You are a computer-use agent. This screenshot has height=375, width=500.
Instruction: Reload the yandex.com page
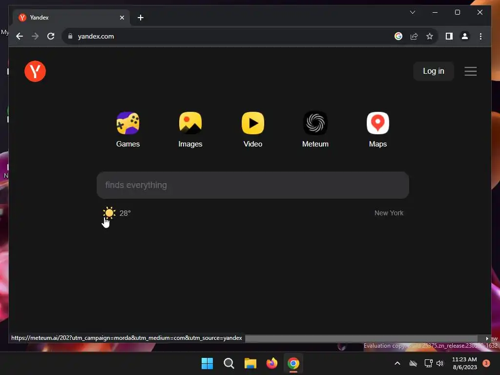coord(51,36)
